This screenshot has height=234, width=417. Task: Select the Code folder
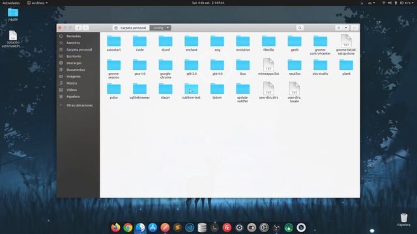139,44
